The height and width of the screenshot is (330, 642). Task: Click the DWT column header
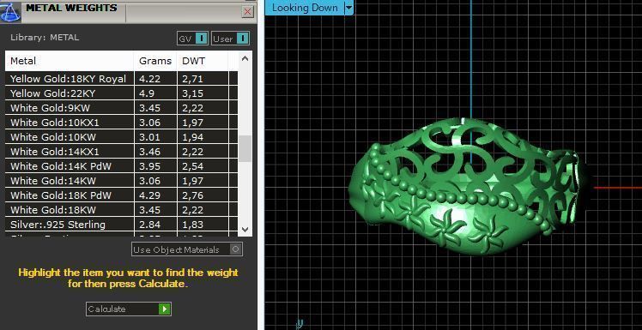point(203,61)
